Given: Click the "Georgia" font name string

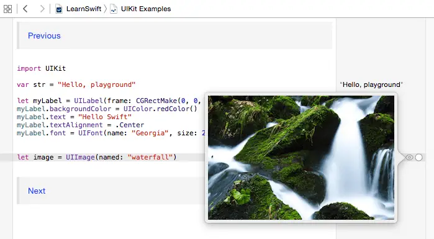Looking at the screenshot, I should [x=150, y=133].
